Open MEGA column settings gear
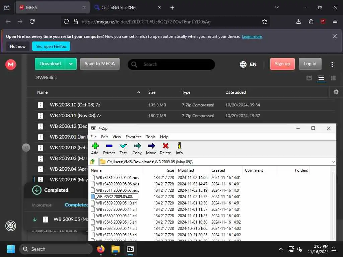This screenshot has width=343, height=257. 336,92
